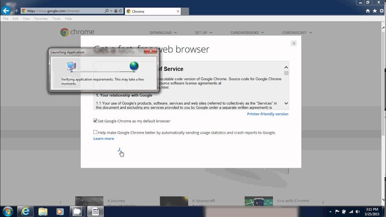Open address bar autocomplete dropdown arrow

click(x=111, y=11)
